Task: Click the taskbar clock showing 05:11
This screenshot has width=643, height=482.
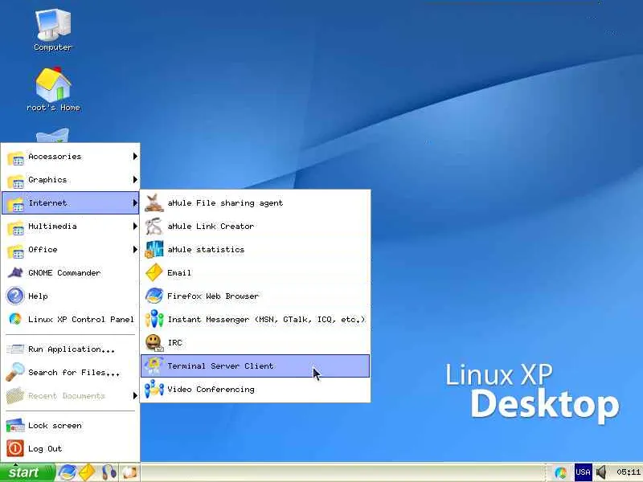Action: click(629, 472)
